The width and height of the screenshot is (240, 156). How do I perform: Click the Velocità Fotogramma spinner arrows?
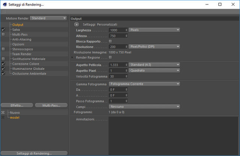click(126, 76)
